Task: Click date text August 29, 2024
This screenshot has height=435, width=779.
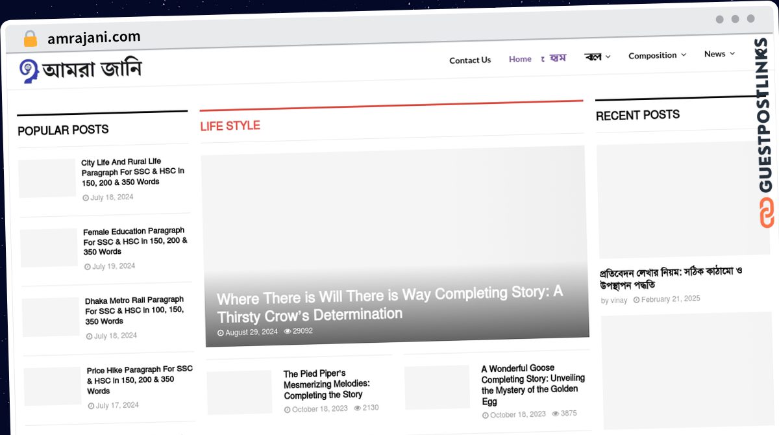Action: click(251, 332)
